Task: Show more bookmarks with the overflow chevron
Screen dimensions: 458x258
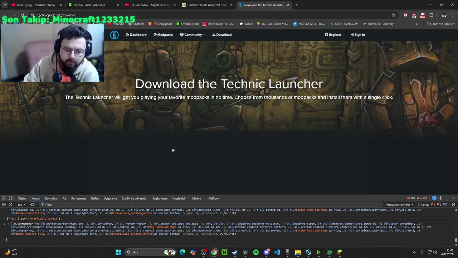Action: tap(417, 24)
